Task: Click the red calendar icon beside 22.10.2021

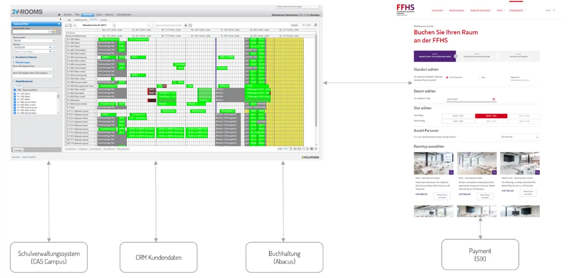Action: 494,98
